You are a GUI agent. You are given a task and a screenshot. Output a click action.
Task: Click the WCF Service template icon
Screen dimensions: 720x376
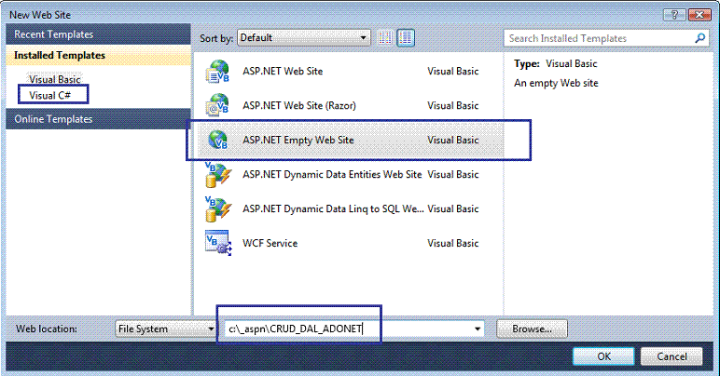click(x=217, y=243)
